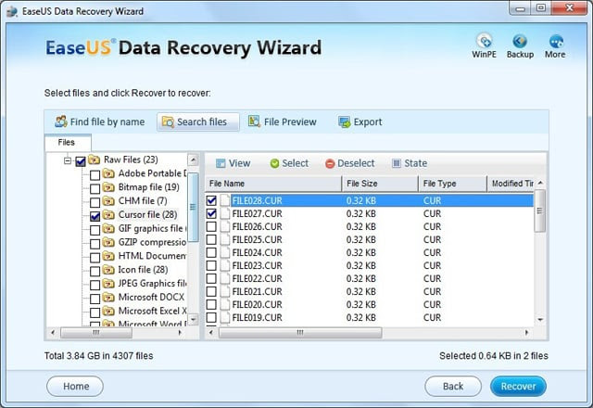Click the Adobe Portable folder icon
This screenshot has height=408, width=593.
pyautogui.click(x=108, y=173)
